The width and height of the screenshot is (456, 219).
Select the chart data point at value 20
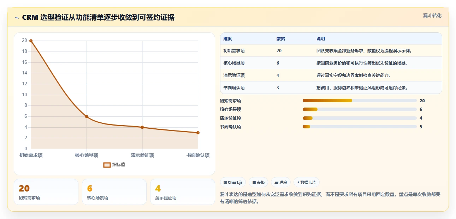(31, 41)
